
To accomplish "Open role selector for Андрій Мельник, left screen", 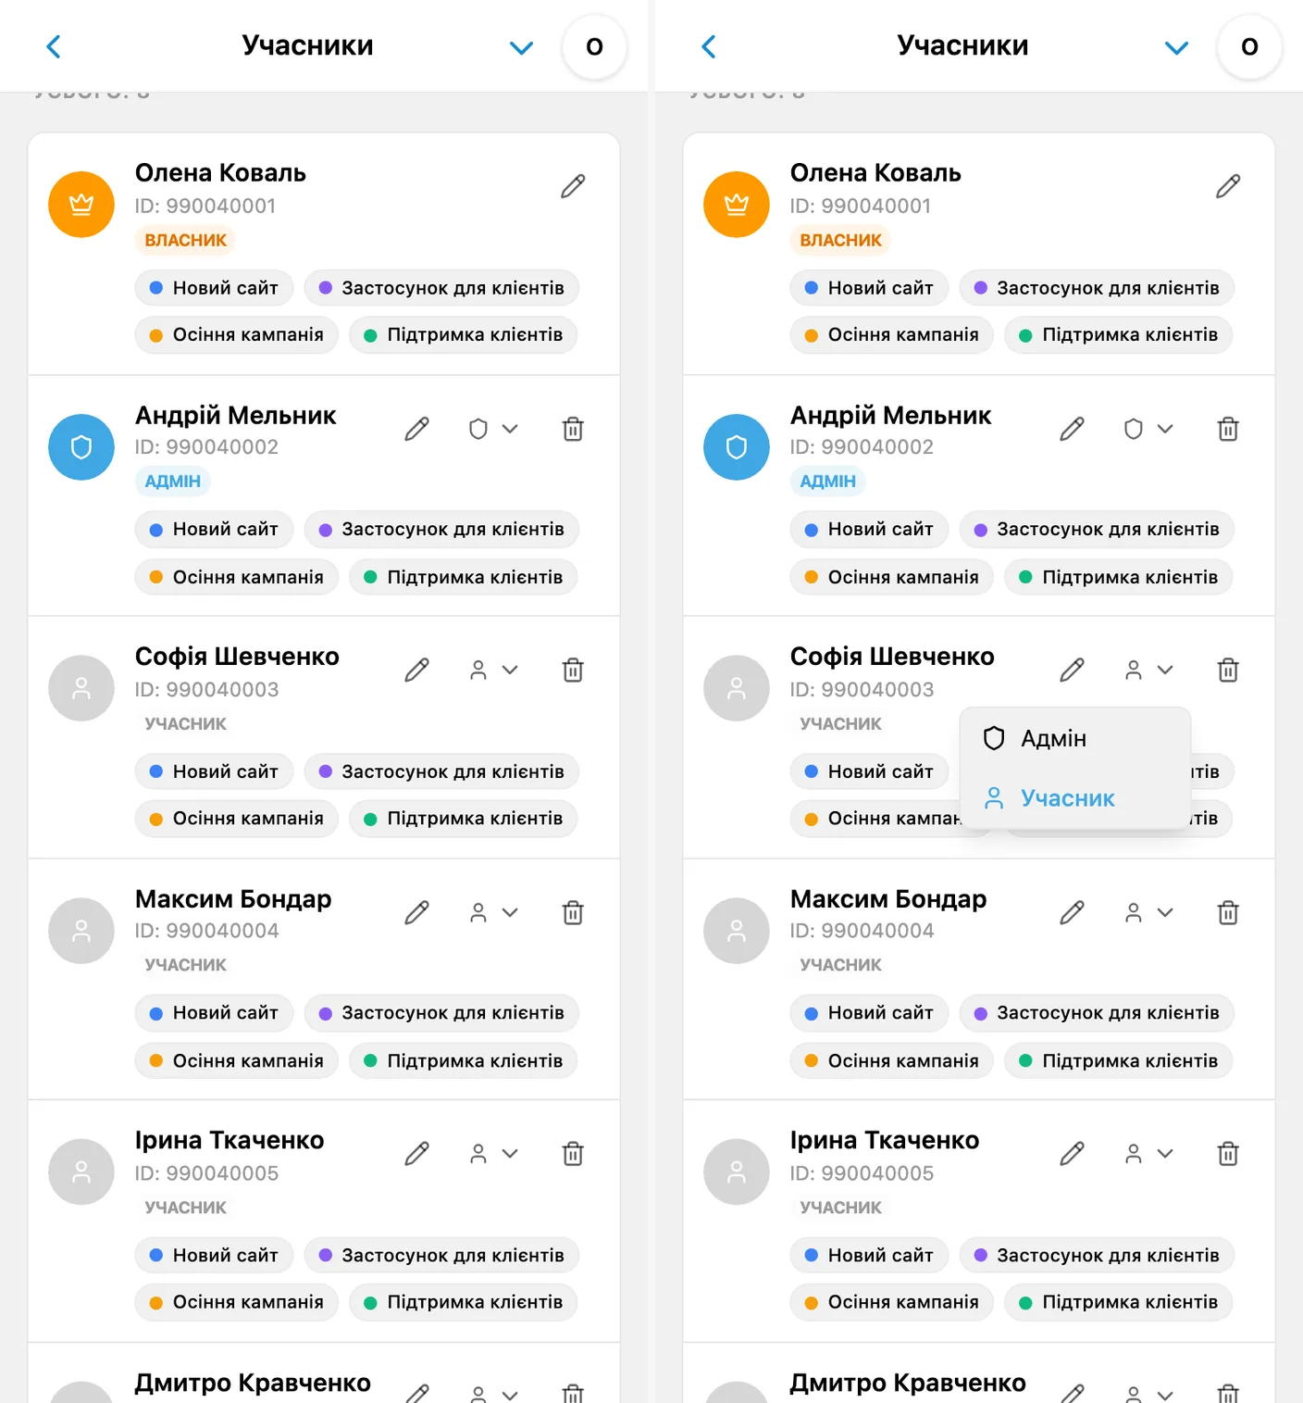I will click(x=493, y=429).
